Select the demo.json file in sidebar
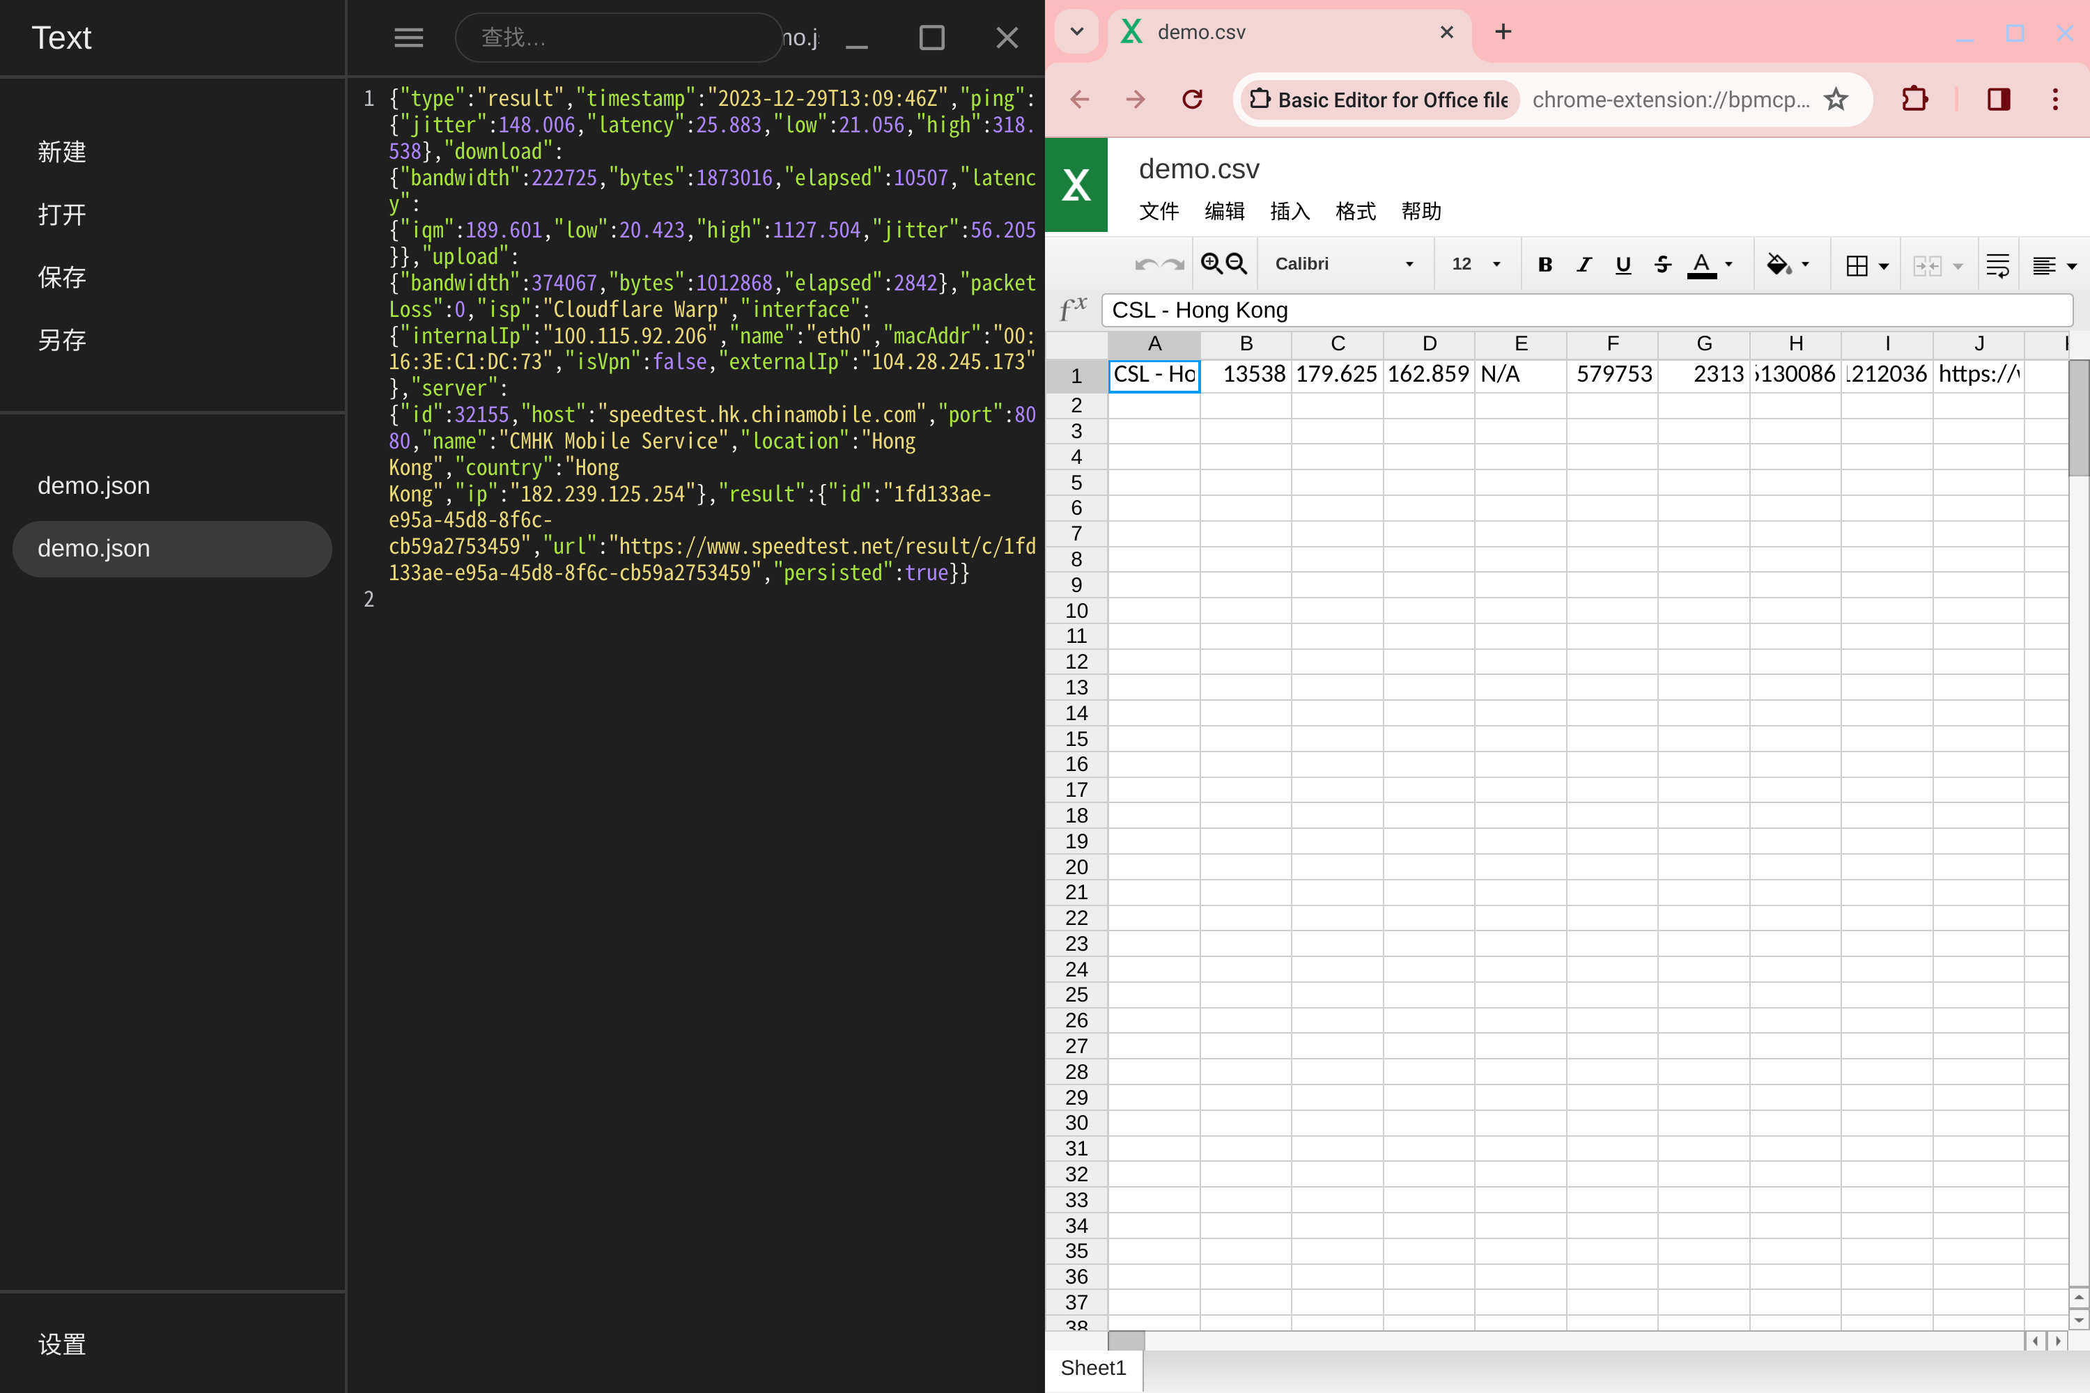 (x=93, y=485)
